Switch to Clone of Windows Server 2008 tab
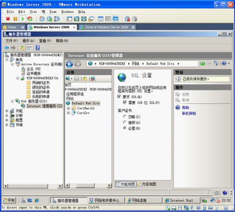 coord(107,27)
